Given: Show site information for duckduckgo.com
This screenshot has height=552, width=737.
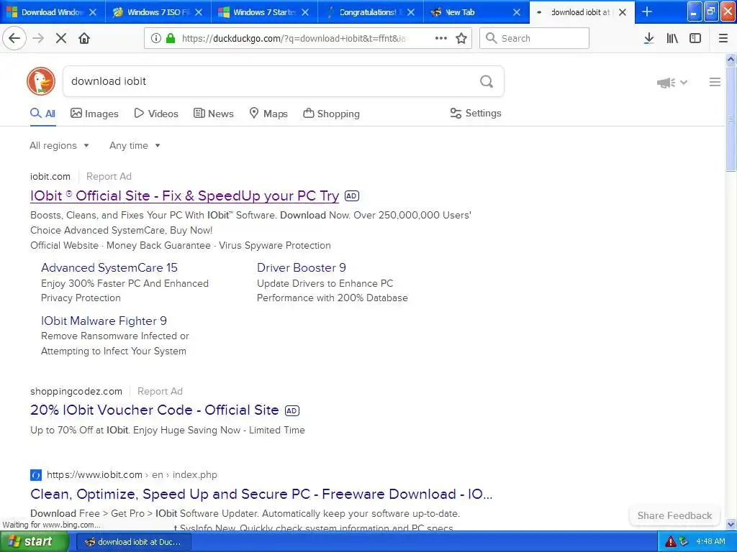Looking at the screenshot, I should (x=156, y=38).
